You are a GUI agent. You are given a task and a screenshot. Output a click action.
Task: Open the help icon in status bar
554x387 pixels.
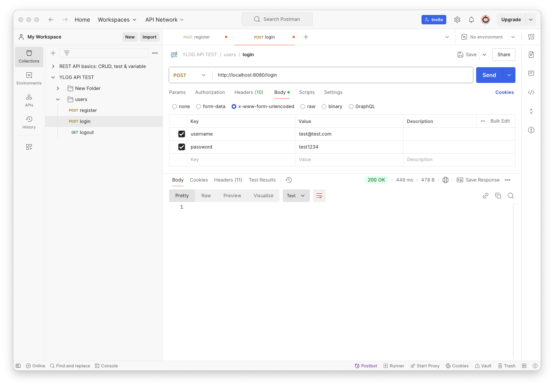click(x=535, y=366)
